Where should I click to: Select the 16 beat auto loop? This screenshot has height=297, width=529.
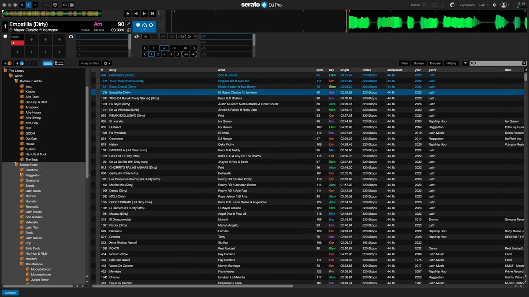(x=185, y=48)
